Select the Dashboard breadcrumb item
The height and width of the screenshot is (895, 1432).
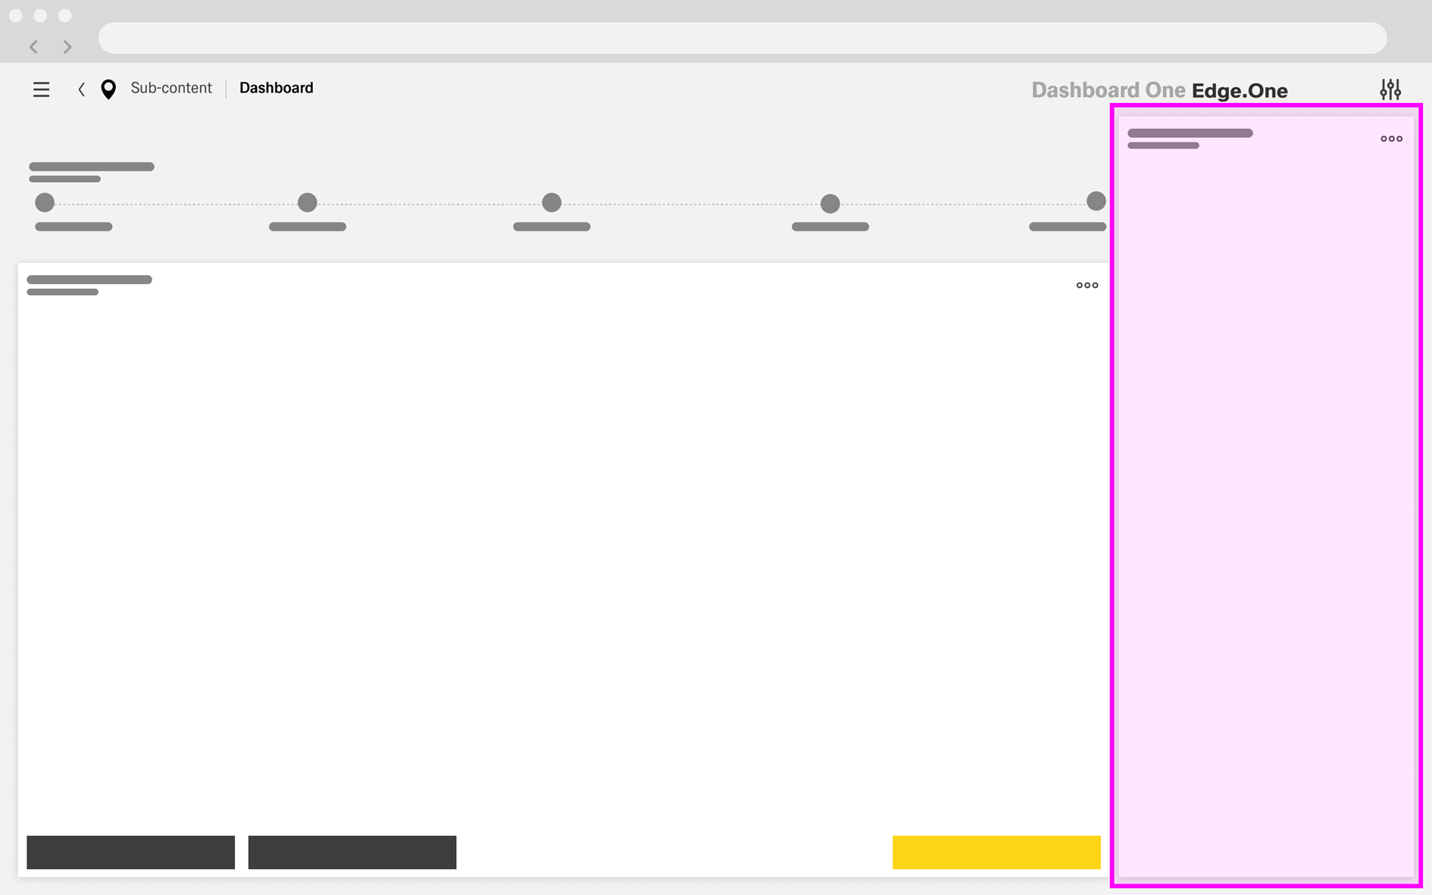[x=276, y=88]
